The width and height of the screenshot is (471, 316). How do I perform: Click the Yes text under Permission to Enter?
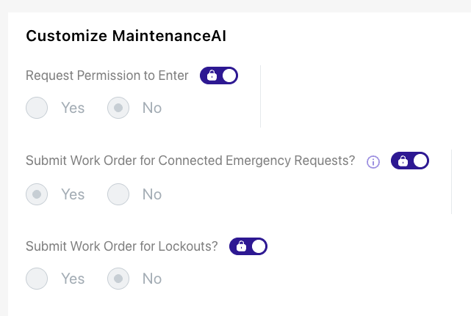tap(73, 108)
